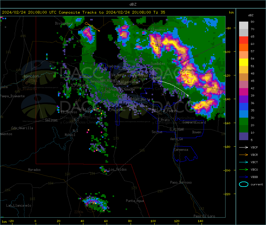Click the green VBCU arrow legend icon
Screen dimensions: 266x225
click(244, 169)
